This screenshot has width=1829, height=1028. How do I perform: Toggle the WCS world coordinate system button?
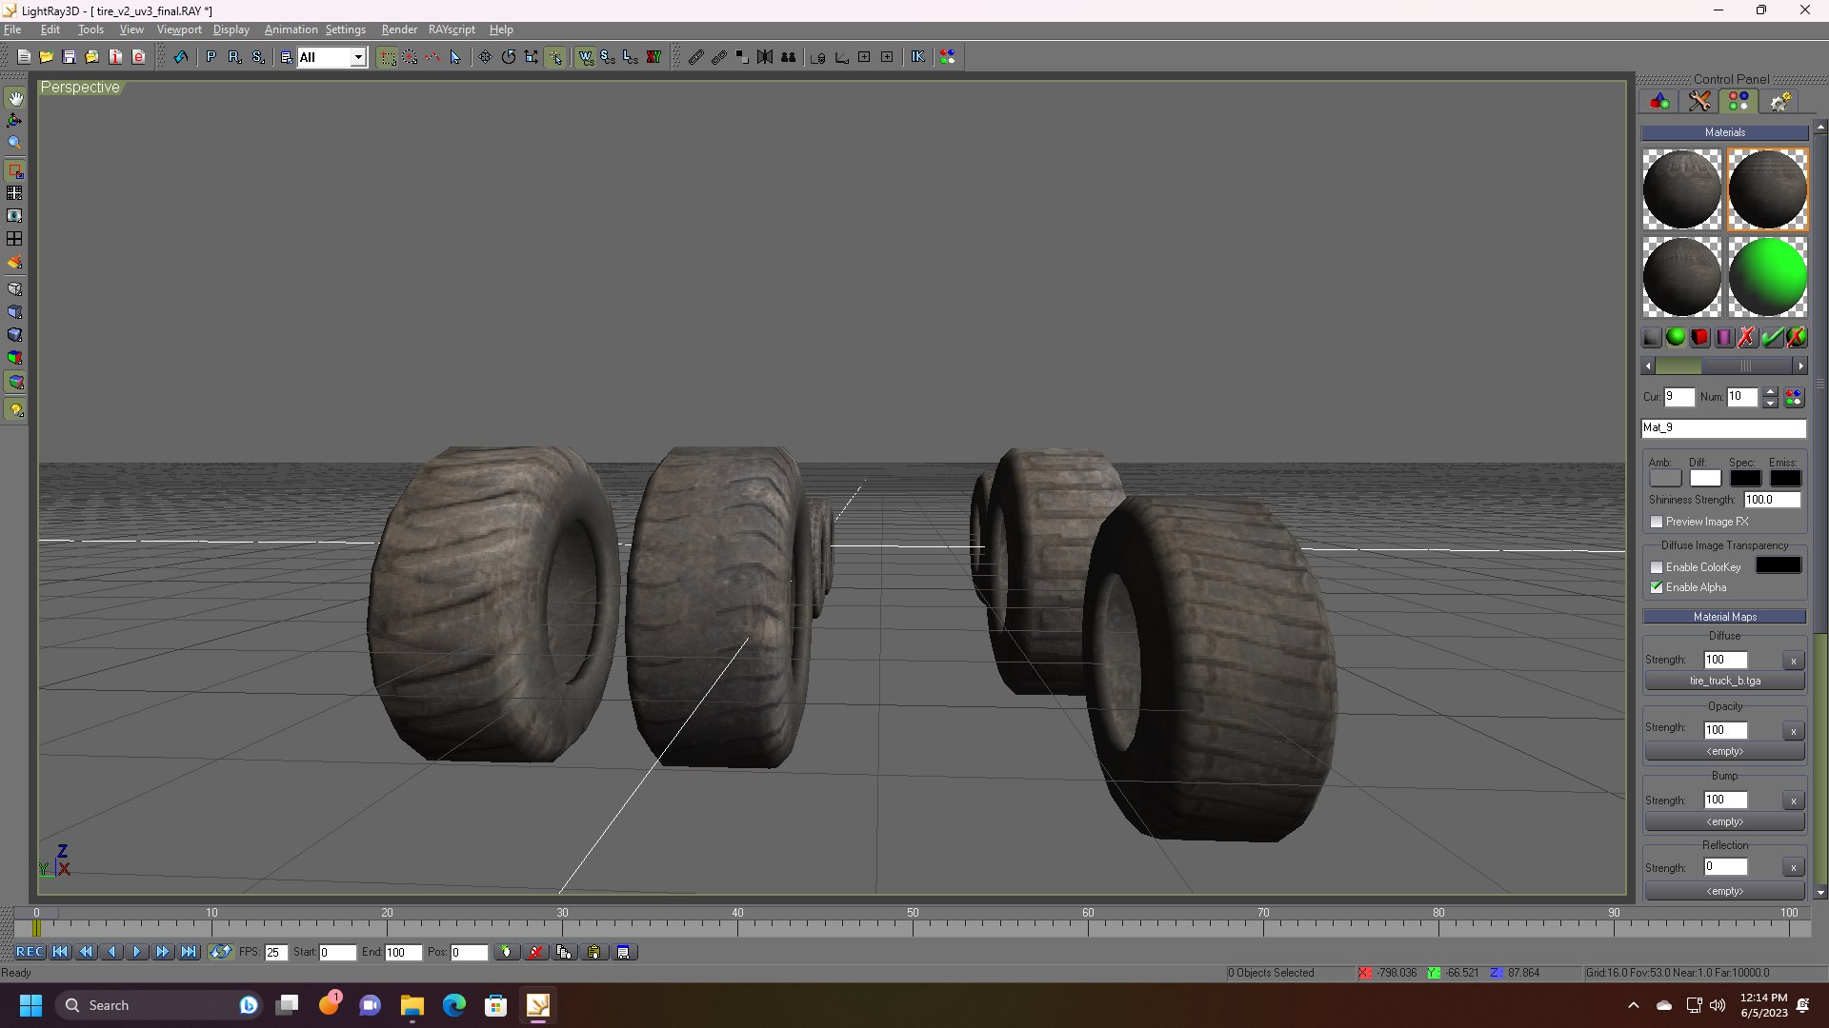click(x=585, y=57)
